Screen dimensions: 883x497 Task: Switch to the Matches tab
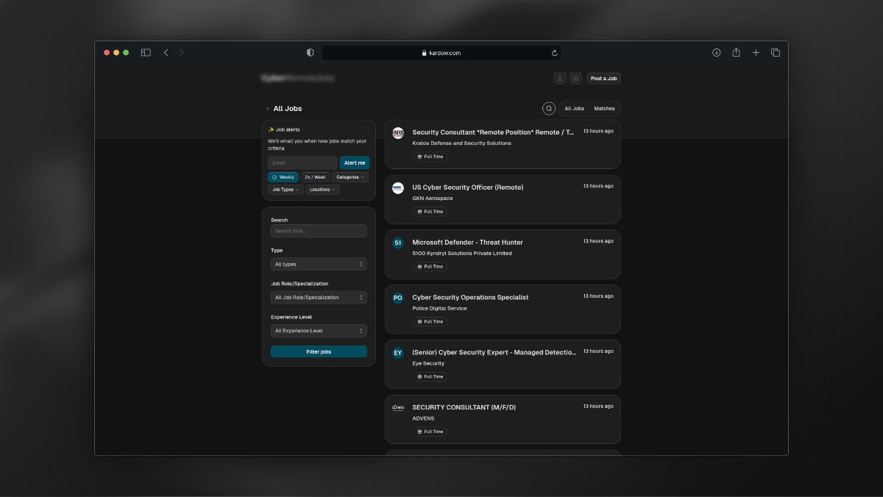[x=604, y=109]
